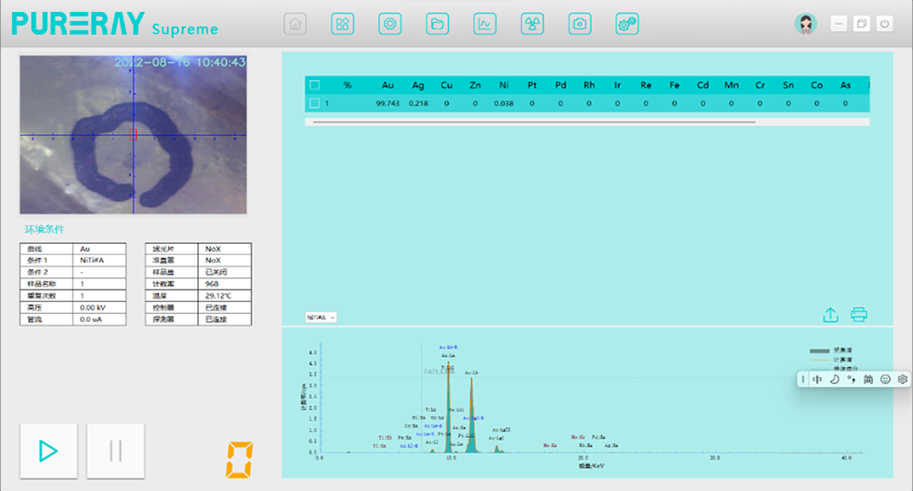Click the export upload icon above spectrum
Image resolution: width=913 pixels, height=491 pixels.
click(x=830, y=315)
